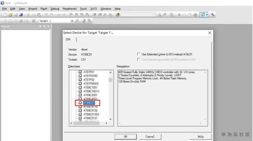Click the Redo arrow icon
This screenshot has width=253, height=141.
(51, 15)
